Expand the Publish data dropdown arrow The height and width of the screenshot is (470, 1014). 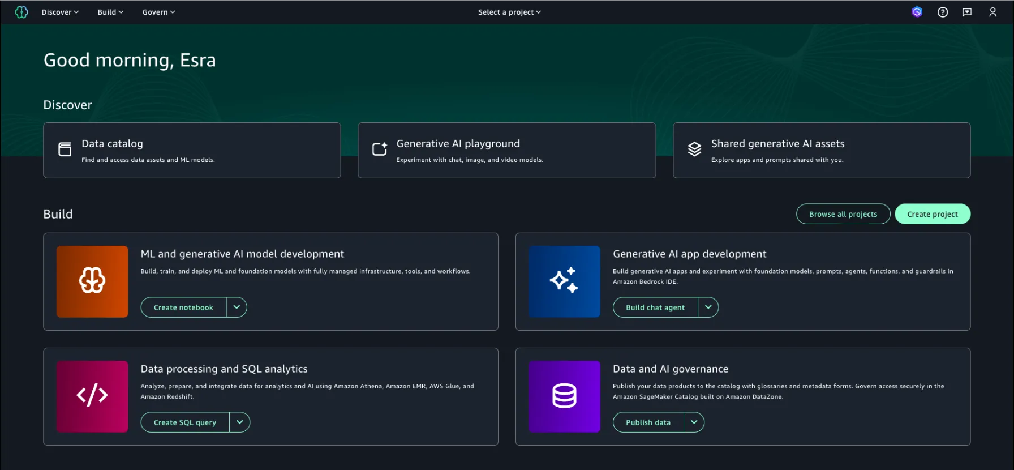[694, 422]
